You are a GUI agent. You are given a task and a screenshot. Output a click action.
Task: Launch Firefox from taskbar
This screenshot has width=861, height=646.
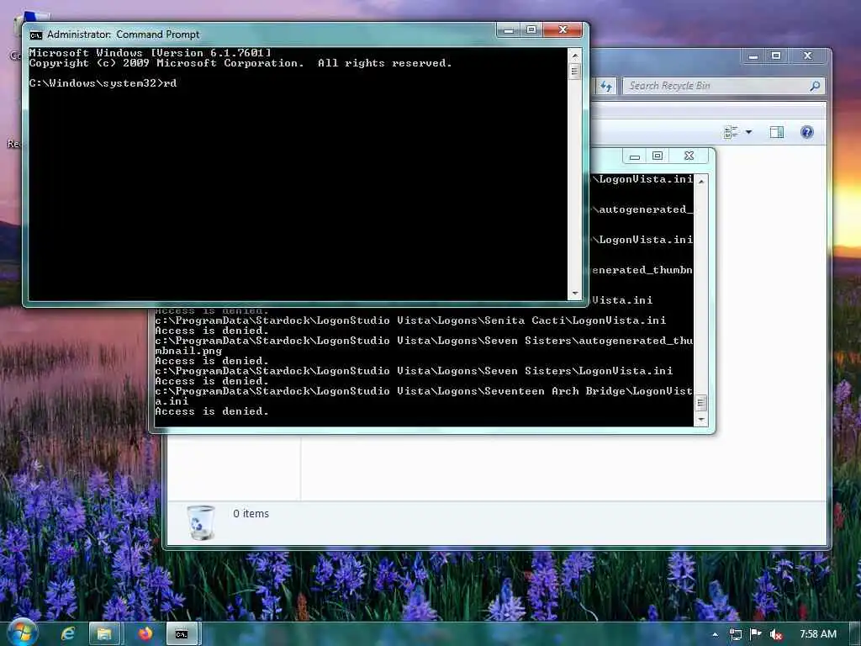[145, 634]
